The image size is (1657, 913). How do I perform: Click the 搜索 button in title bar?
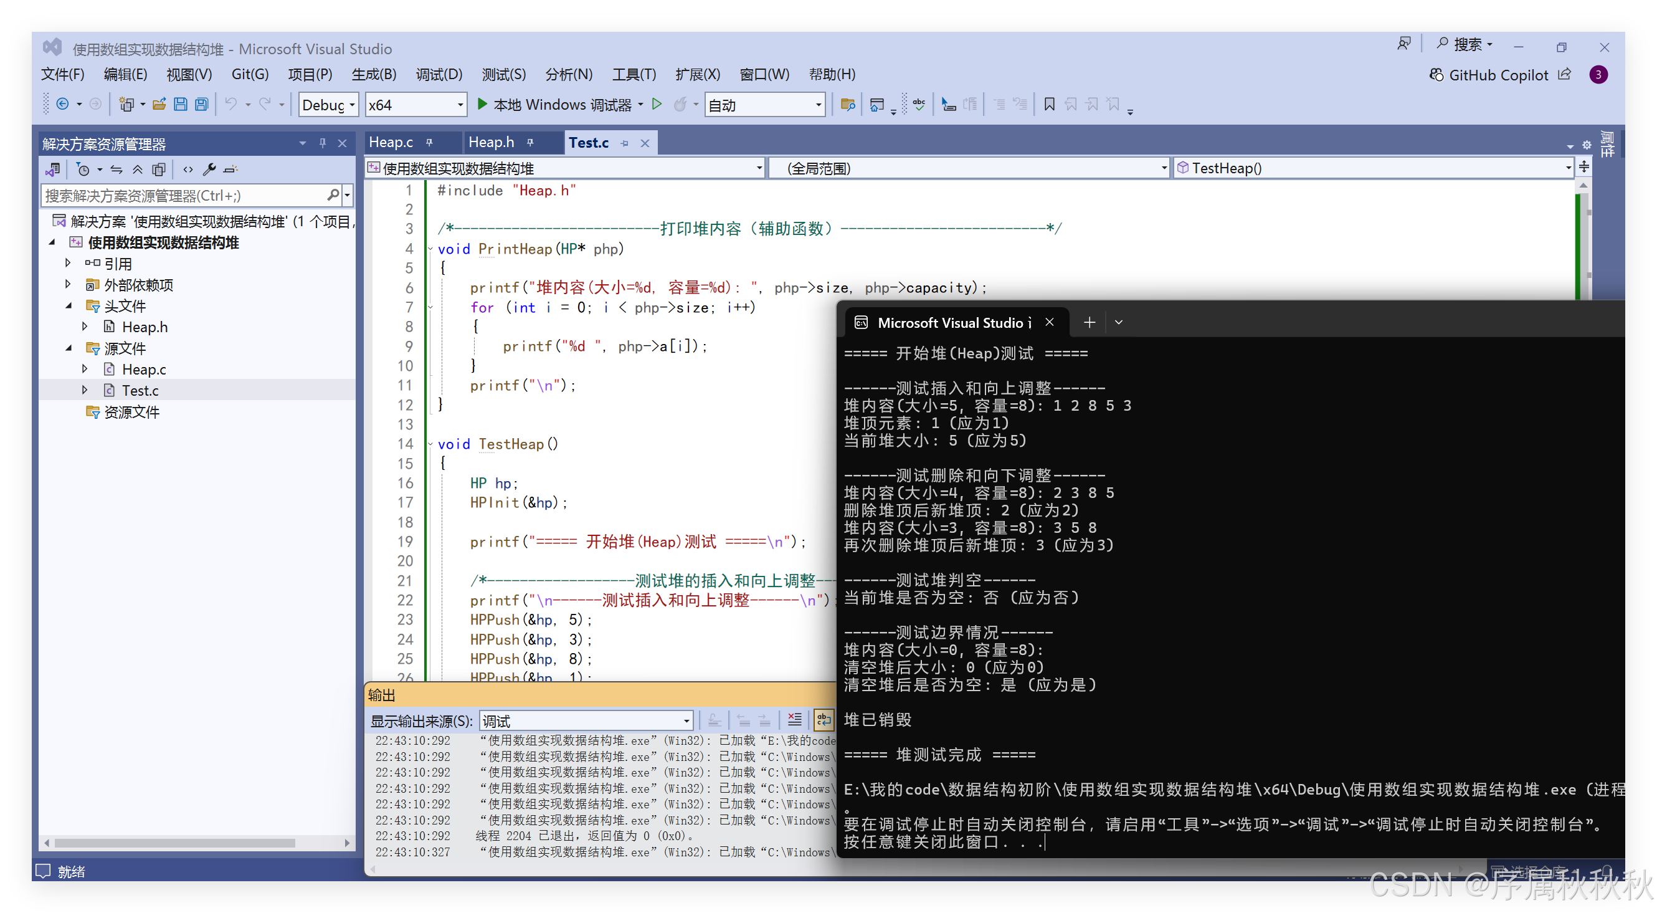pyautogui.click(x=1468, y=44)
